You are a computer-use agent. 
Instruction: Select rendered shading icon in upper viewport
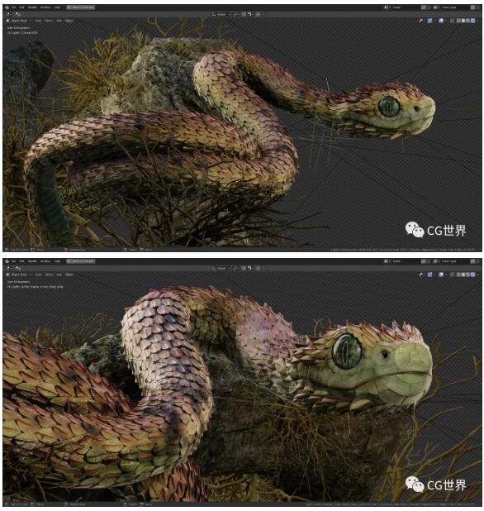tap(473, 21)
